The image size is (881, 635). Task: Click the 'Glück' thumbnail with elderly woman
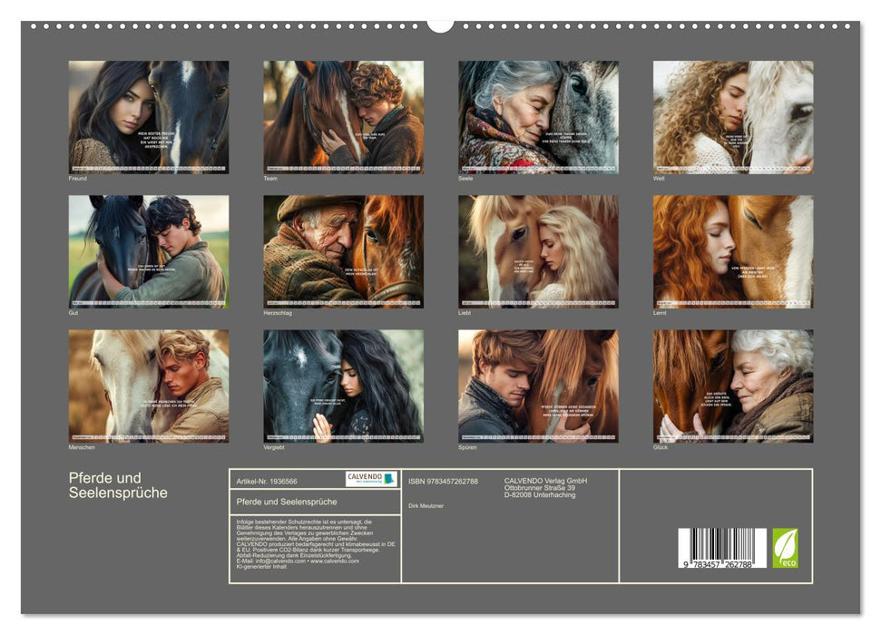tap(733, 386)
